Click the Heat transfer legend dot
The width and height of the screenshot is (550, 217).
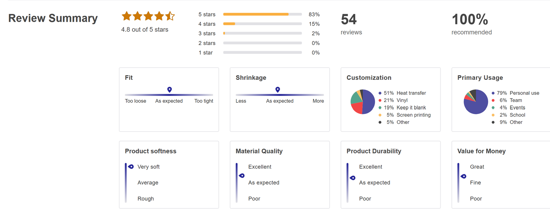(380, 93)
